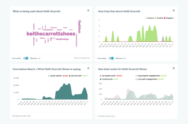
Task: Click the 'fashion' keyword in word cloud
Action: click(x=79, y=27)
